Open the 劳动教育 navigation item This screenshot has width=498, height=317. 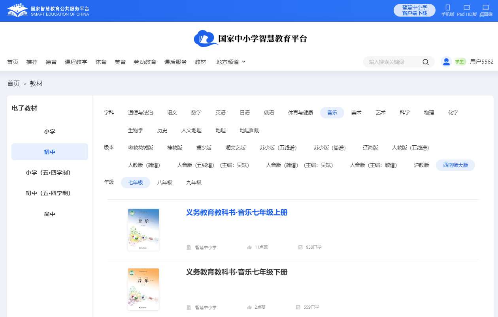[x=145, y=62]
